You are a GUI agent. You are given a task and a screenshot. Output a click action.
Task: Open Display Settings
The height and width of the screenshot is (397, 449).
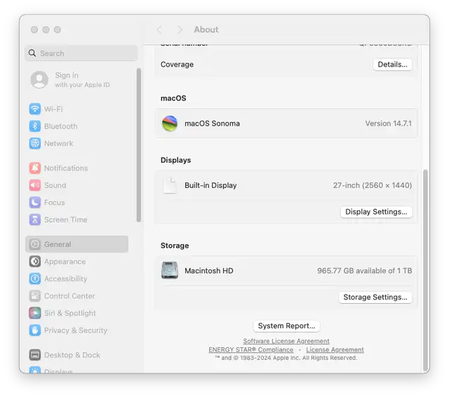coord(376,212)
